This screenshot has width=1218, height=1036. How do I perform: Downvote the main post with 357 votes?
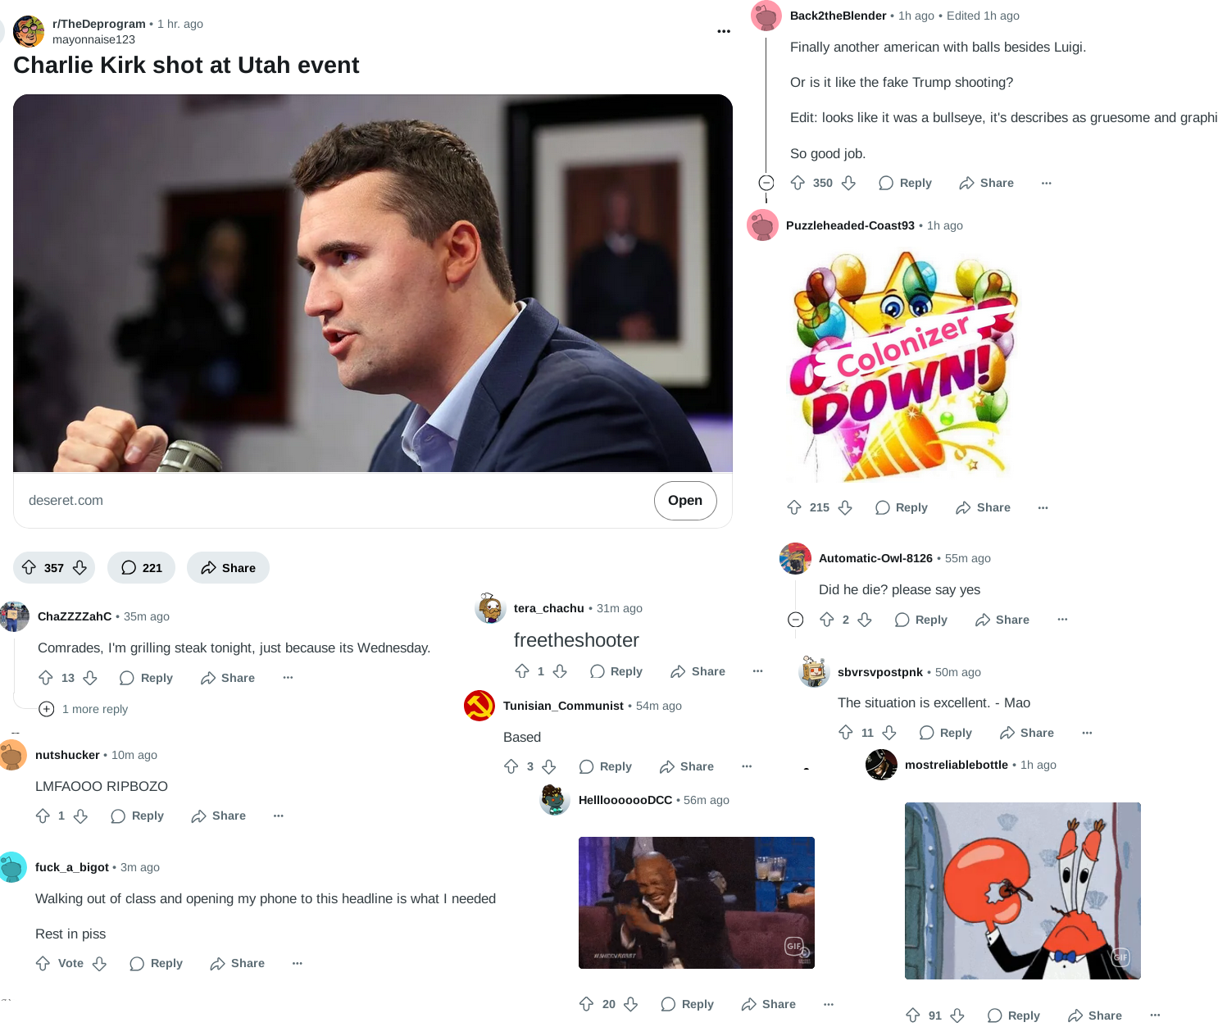coord(80,567)
